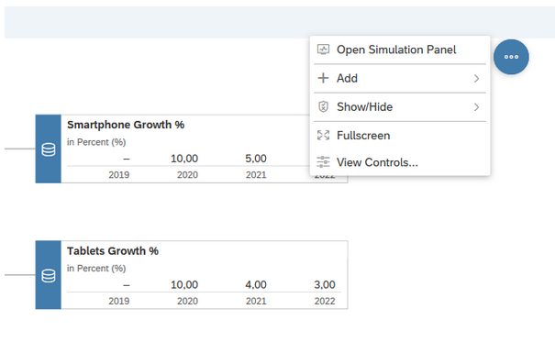Click the Tablets Growth database icon
The height and width of the screenshot is (342, 555).
pyautogui.click(x=49, y=275)
